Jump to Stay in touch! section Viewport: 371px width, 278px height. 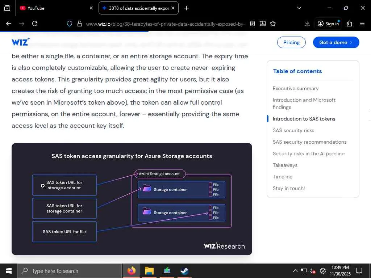pos(289,188)
